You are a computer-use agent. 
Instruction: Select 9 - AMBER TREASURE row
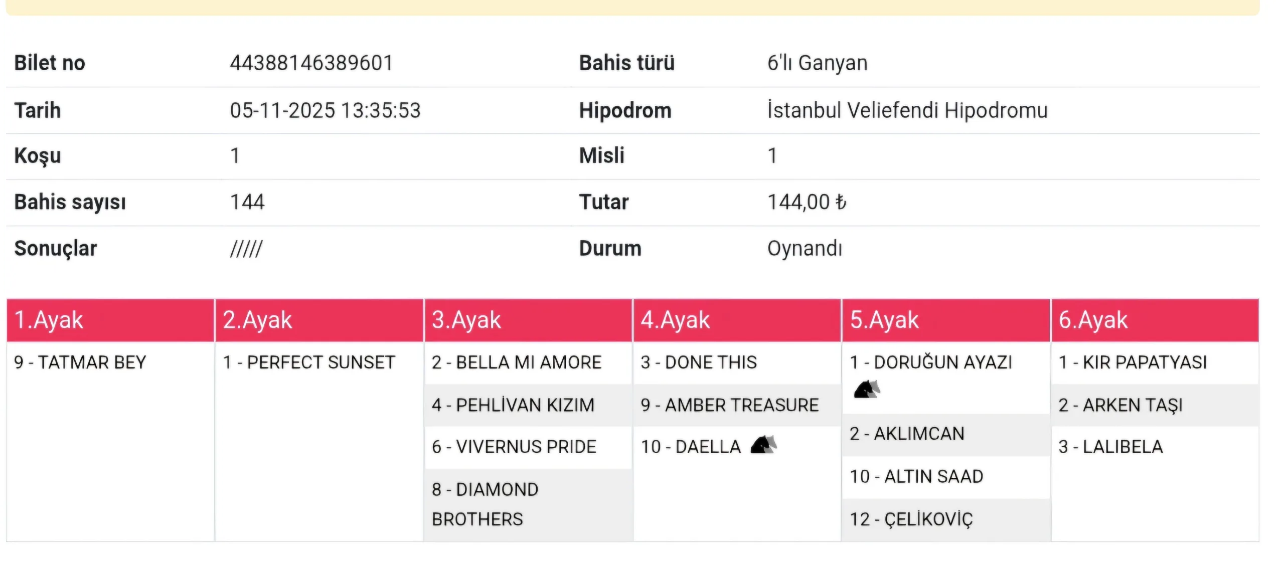coord(730,405)
